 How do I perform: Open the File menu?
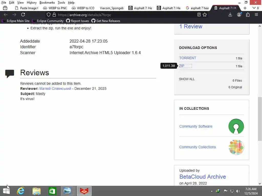(x=4, y=3)
